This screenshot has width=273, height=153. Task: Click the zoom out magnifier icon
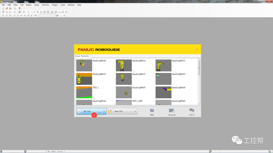pyautogui.click(x=7, y=15)
